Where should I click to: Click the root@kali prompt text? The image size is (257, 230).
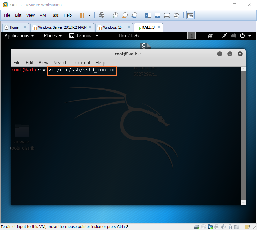(x=28, y=70)
